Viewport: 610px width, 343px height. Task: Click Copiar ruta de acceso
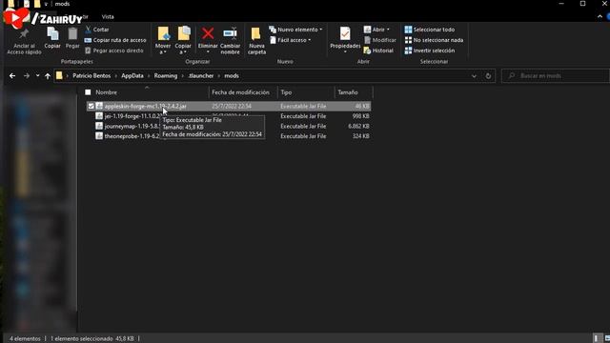[x=115, y=40]
